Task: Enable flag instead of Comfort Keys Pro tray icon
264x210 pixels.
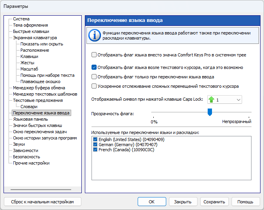Action: 94,55
